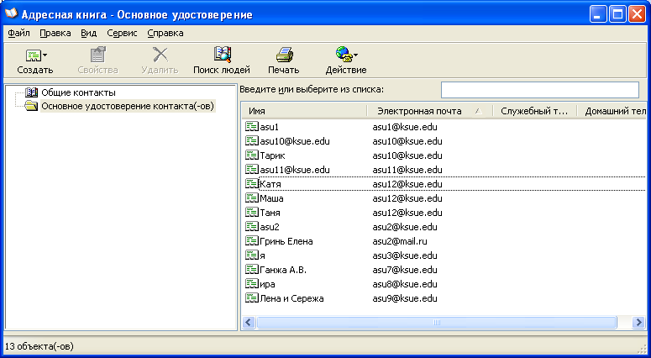Select the contact Ганжа А.В.

[x=283, y=270]
